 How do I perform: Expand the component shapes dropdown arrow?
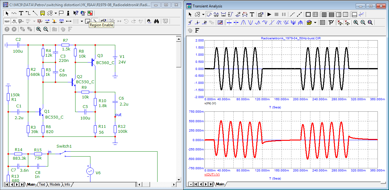(x=56, y=13)
